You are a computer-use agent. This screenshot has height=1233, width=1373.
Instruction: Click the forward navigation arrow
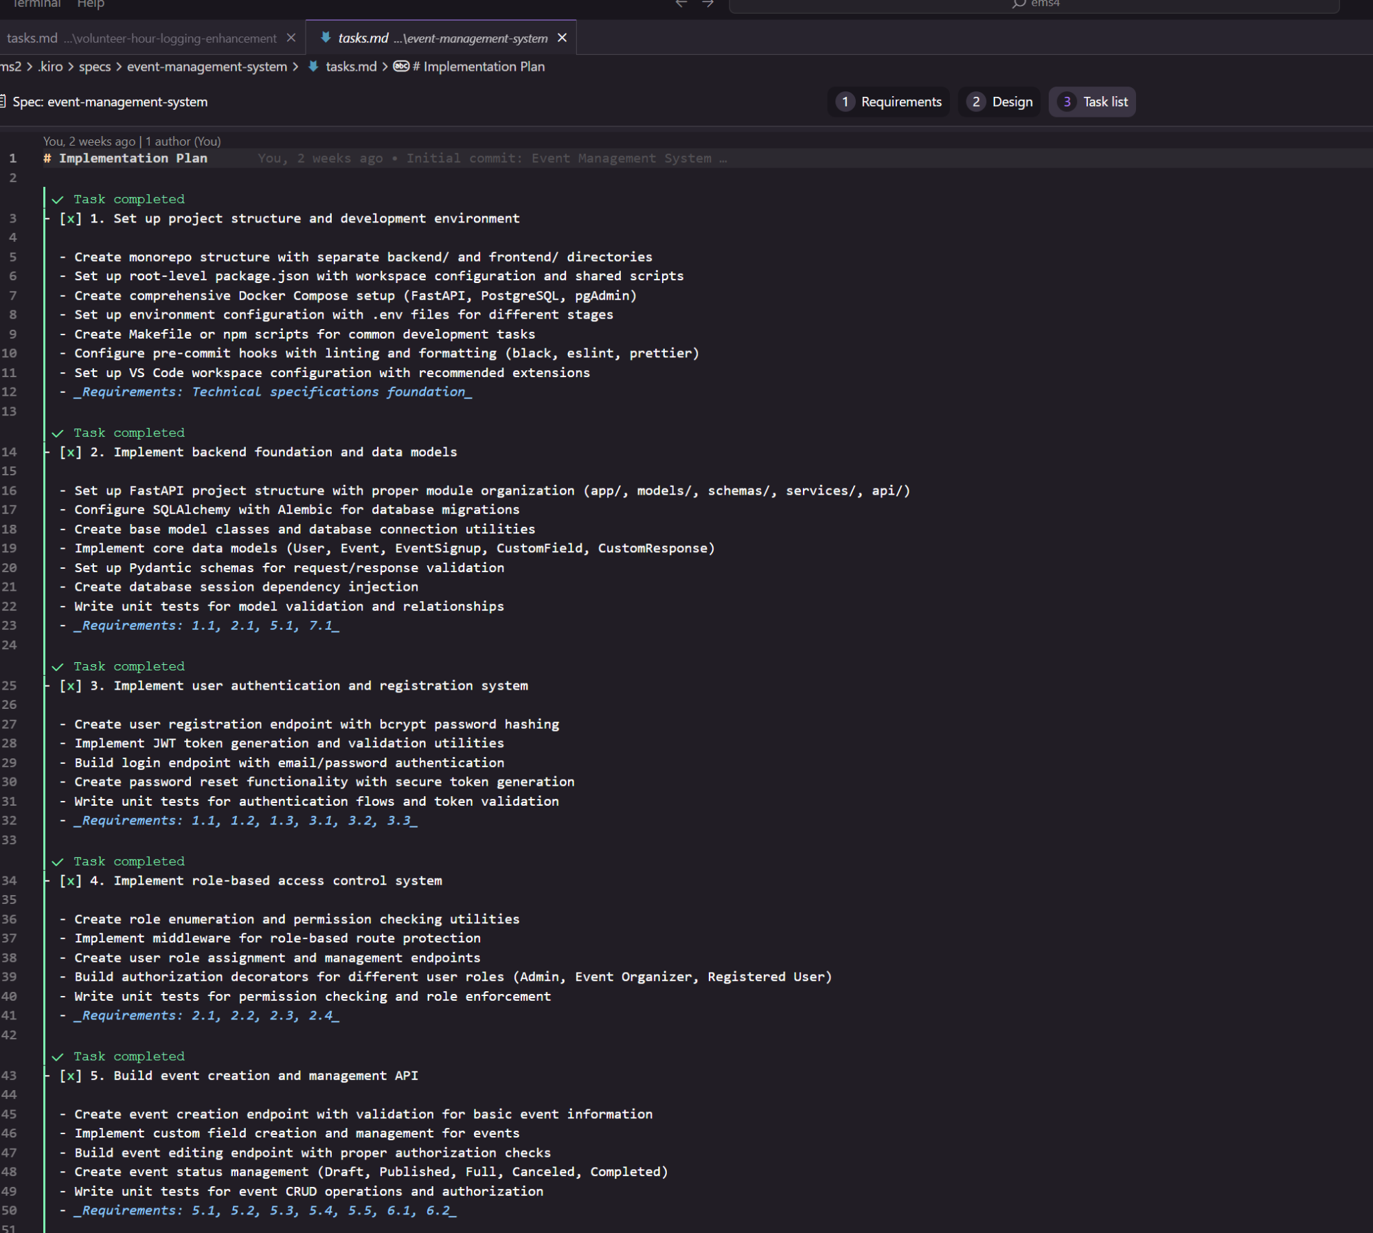click(x=707, y=3)
